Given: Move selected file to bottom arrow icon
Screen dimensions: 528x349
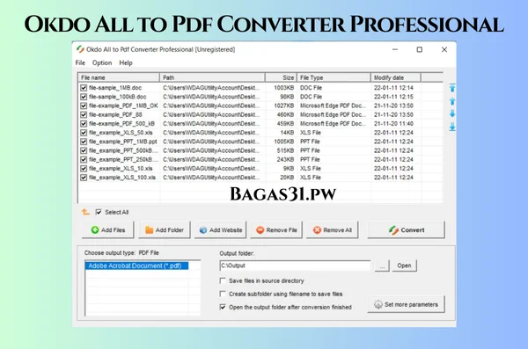Looking at the screenshot, I should click(x=452, y=127).
